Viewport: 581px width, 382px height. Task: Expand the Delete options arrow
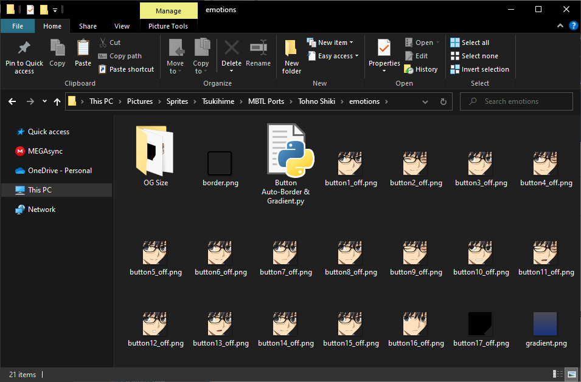232,71
